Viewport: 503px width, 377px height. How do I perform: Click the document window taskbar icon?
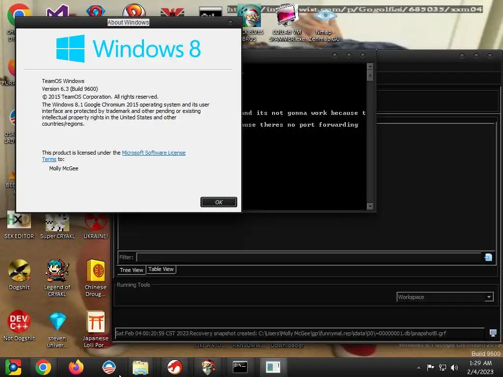coord(273,367)
